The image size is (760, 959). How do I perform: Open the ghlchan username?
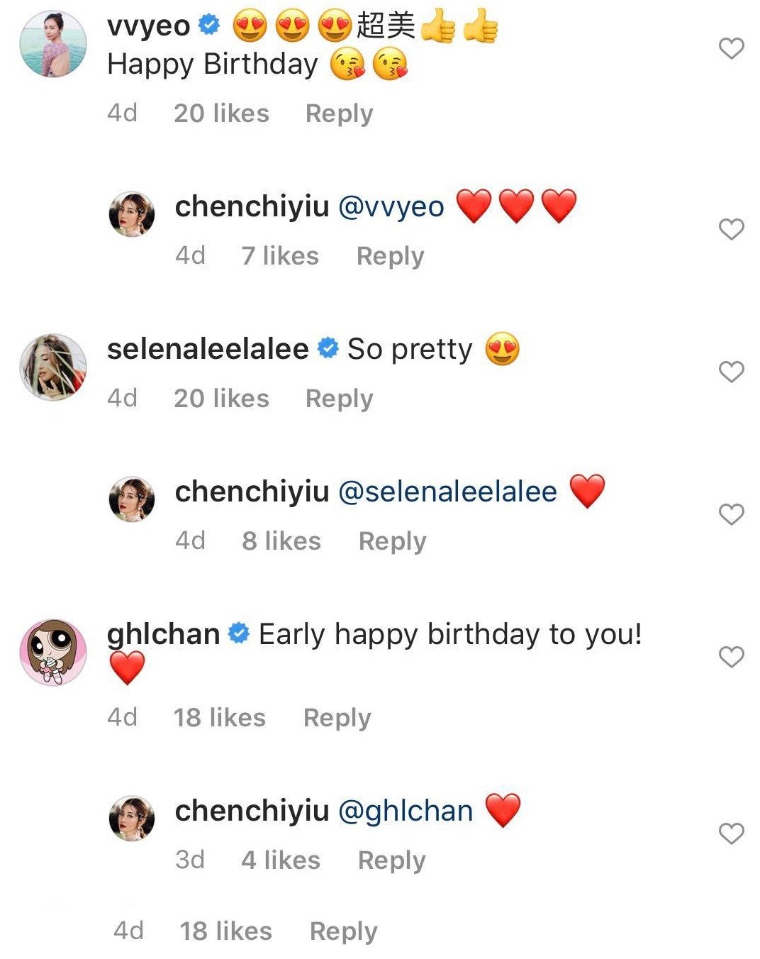pyautogui.click(x=163, y=634)
